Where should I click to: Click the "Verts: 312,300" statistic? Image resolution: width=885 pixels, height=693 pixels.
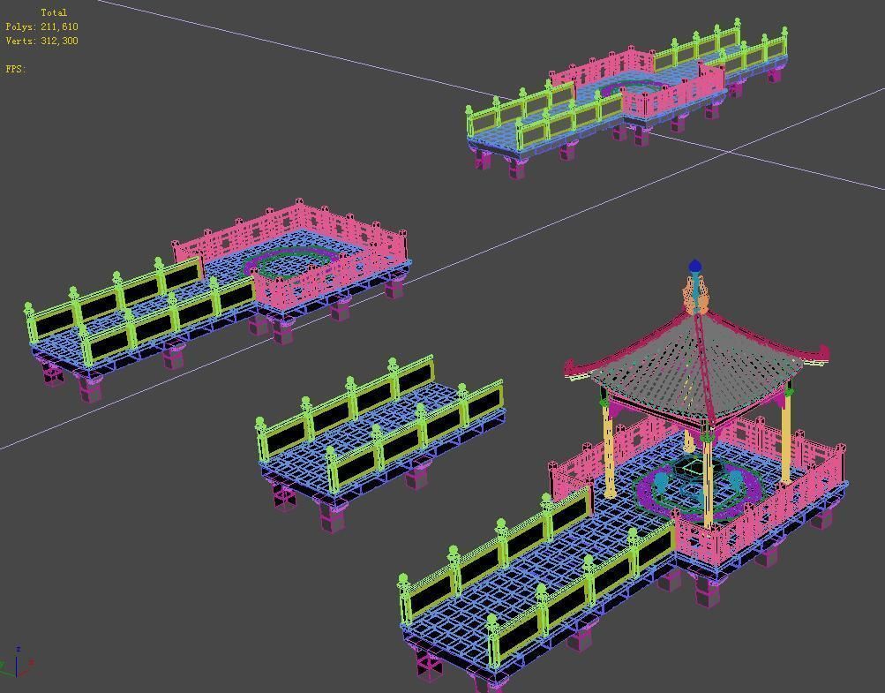(x=41, y=41)
